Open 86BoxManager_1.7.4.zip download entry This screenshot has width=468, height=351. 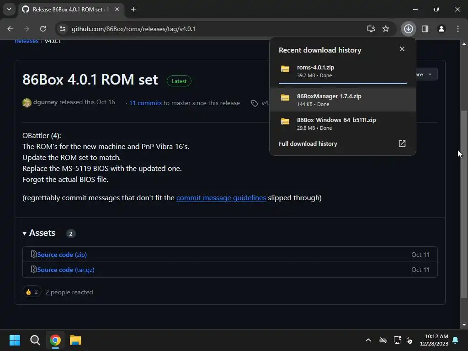pyautogui.click(x=343, y=100)
